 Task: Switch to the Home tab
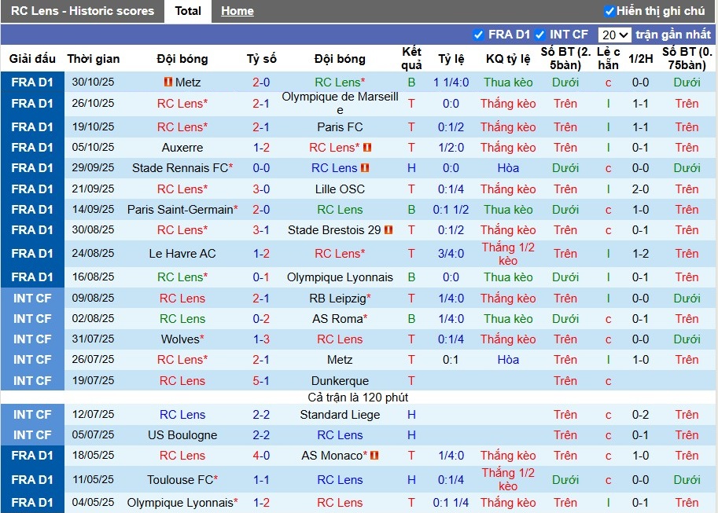click(x=237, y=11)
